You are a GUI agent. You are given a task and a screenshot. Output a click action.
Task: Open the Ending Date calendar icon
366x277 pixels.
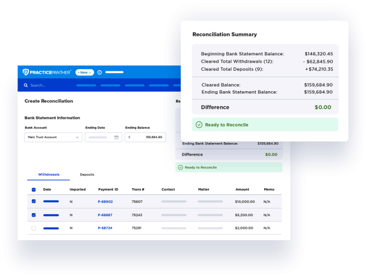click(116, 138)
